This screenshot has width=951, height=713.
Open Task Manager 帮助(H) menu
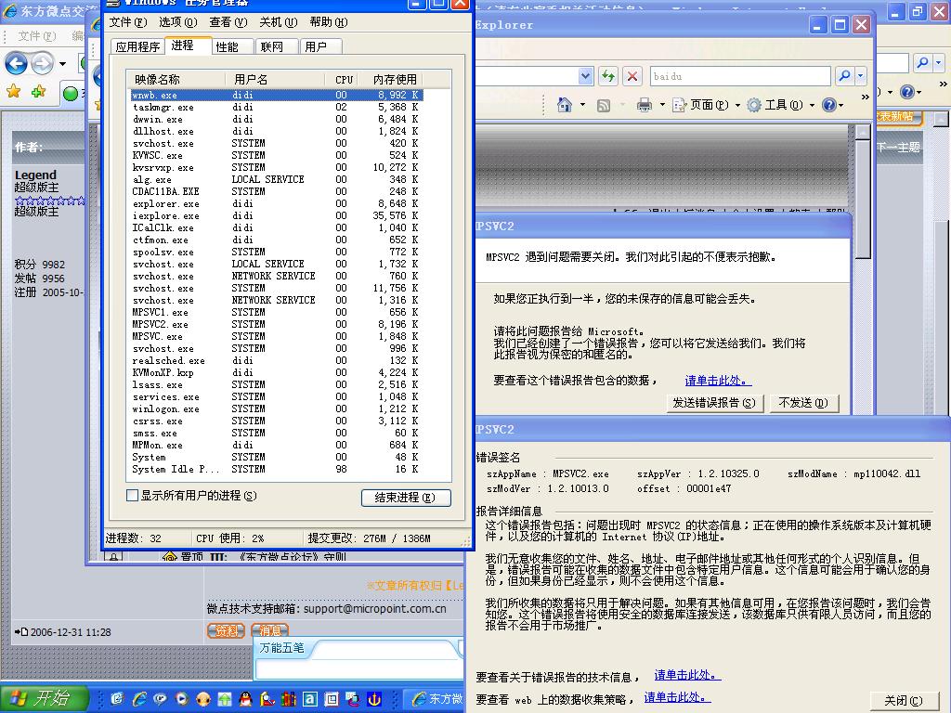coord(329,22)
